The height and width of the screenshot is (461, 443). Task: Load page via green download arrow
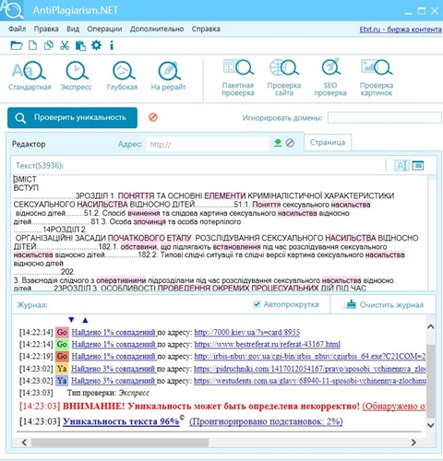tap(278, 143)
